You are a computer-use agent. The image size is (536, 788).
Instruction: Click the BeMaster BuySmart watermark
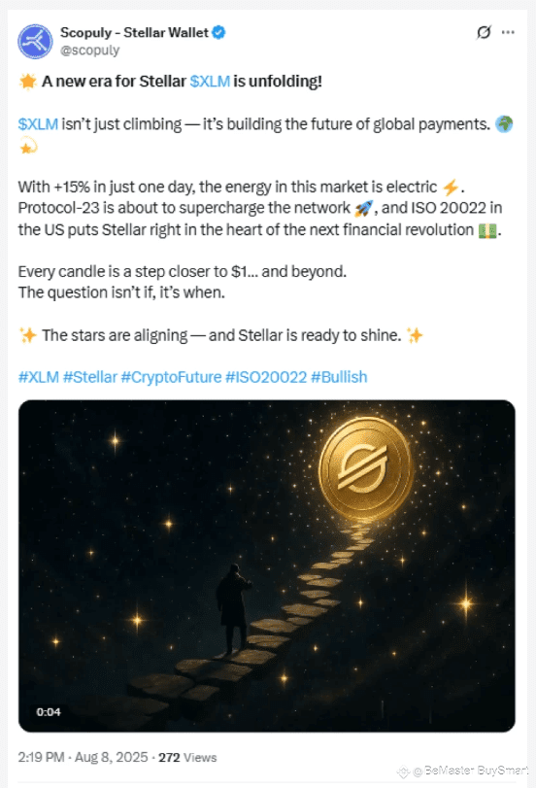click(462, 771)
